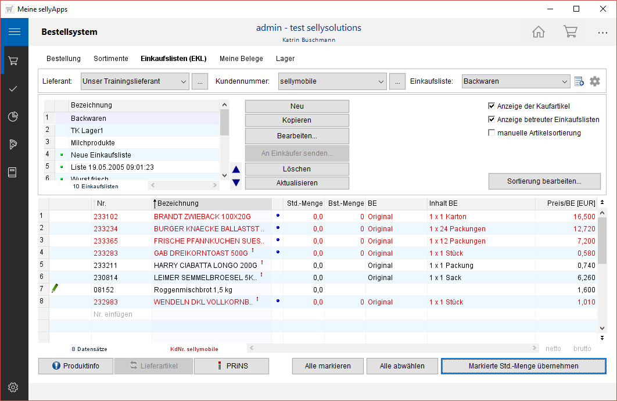The width and height of the screenshot is (617, 401).
Task: Uncheck Anzeige betreuter Einkaufslisten
Action: click(x=492, y=120)
